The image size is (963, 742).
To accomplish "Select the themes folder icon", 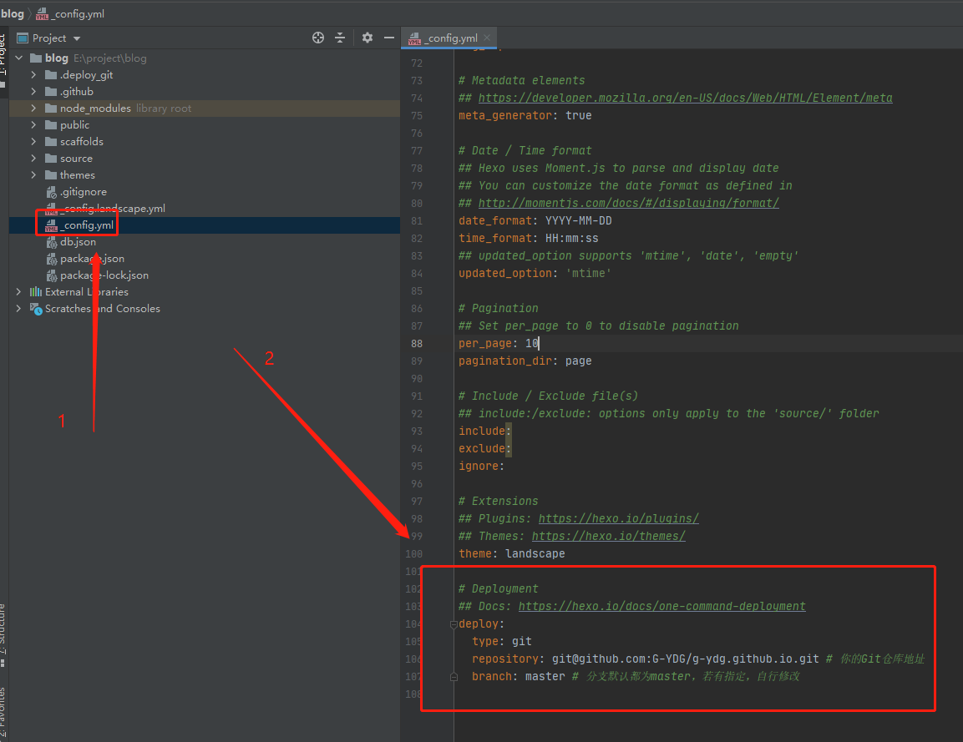I will [x=51, y=175].
